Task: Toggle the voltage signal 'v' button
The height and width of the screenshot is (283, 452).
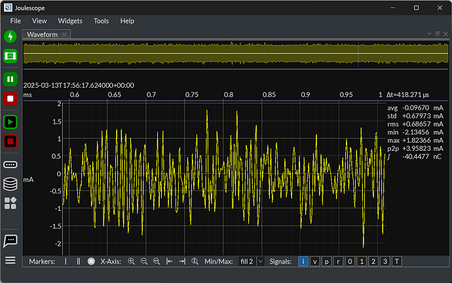Action: [x=314, y=261]
